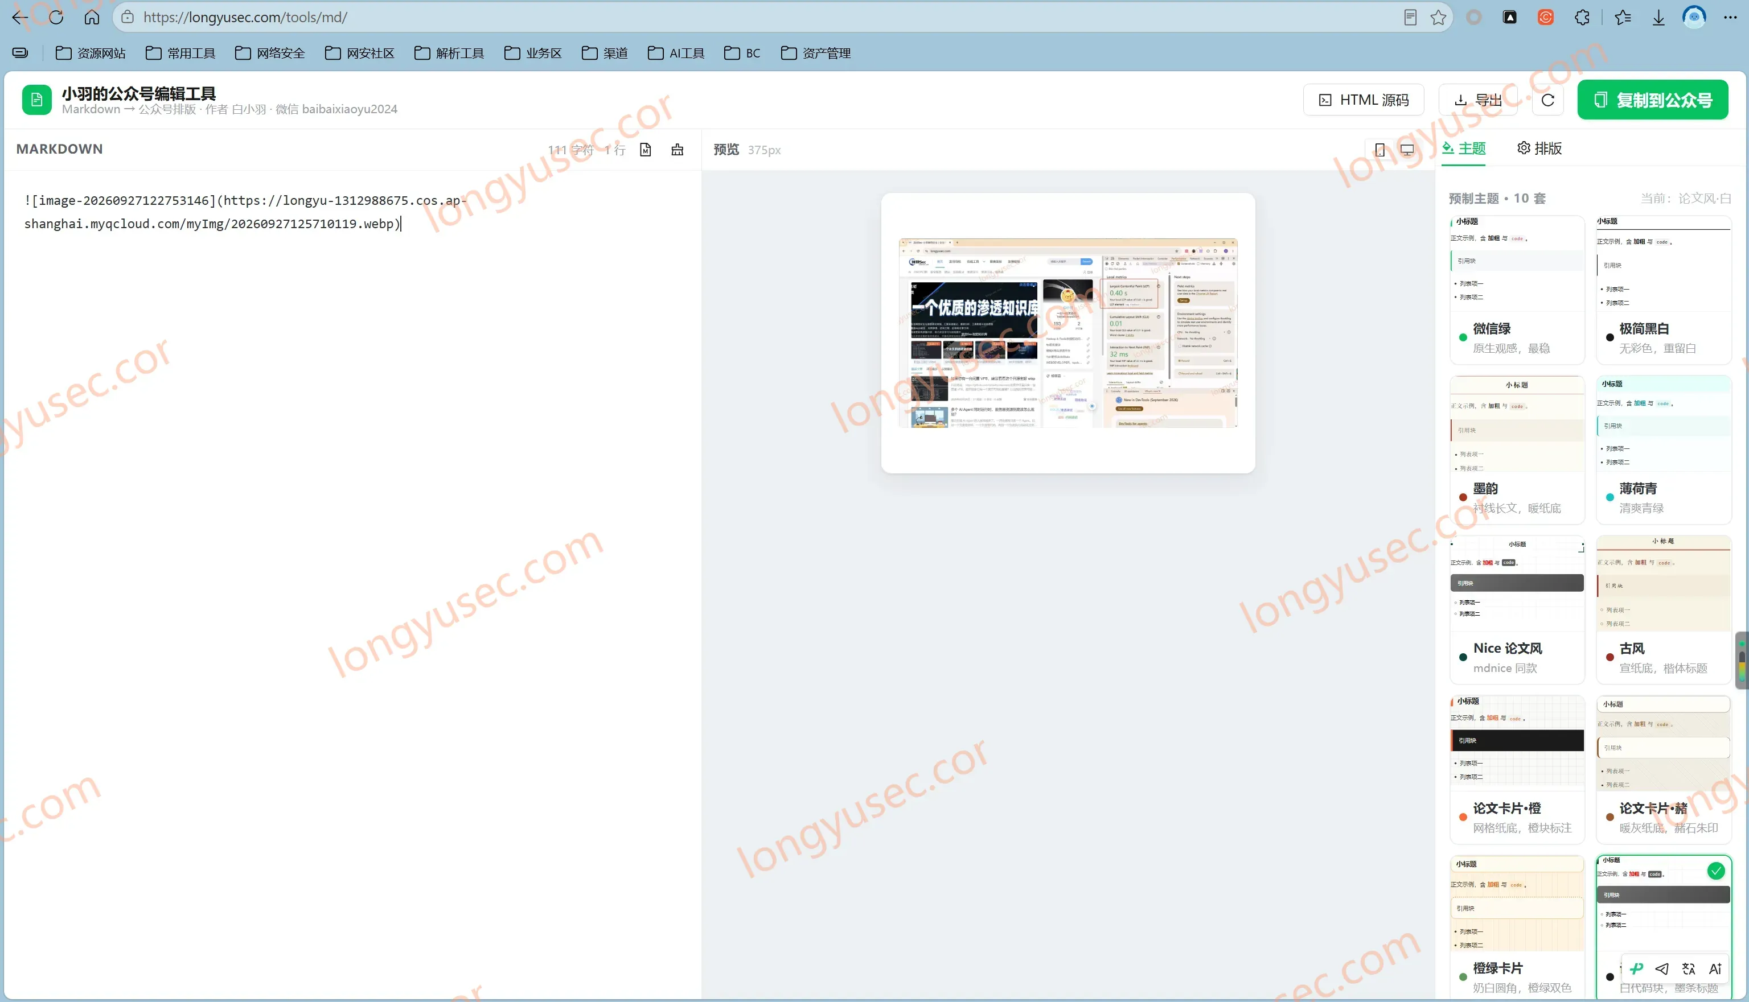Click the Markdown file icon in editor header
The height and width of the screenshot is (1002, 1749).
(x=645, y=149)
